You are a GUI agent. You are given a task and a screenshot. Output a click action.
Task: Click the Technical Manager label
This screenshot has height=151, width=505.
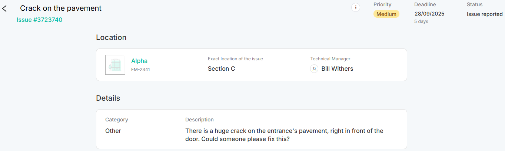pyautogui.click(x=330, y=59)
